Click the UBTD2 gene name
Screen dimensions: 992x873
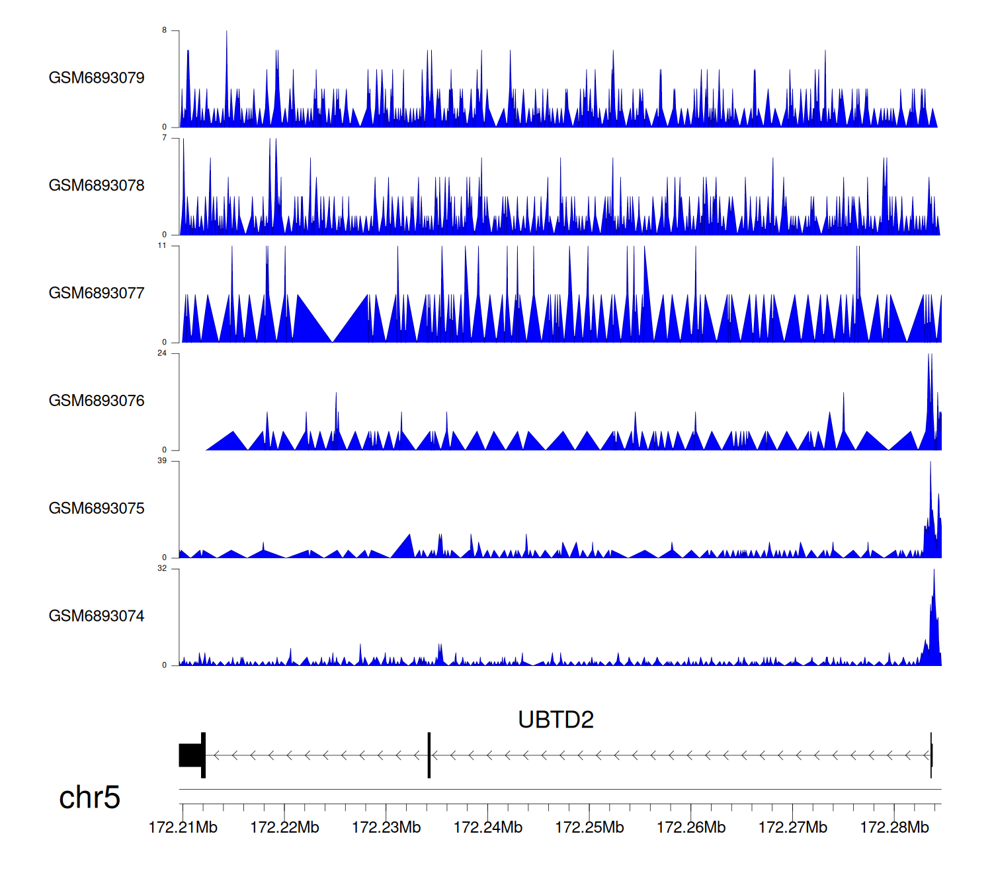pos(556,720)
